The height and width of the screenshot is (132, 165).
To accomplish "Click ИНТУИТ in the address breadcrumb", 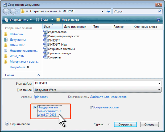I will tap(69, 11).
